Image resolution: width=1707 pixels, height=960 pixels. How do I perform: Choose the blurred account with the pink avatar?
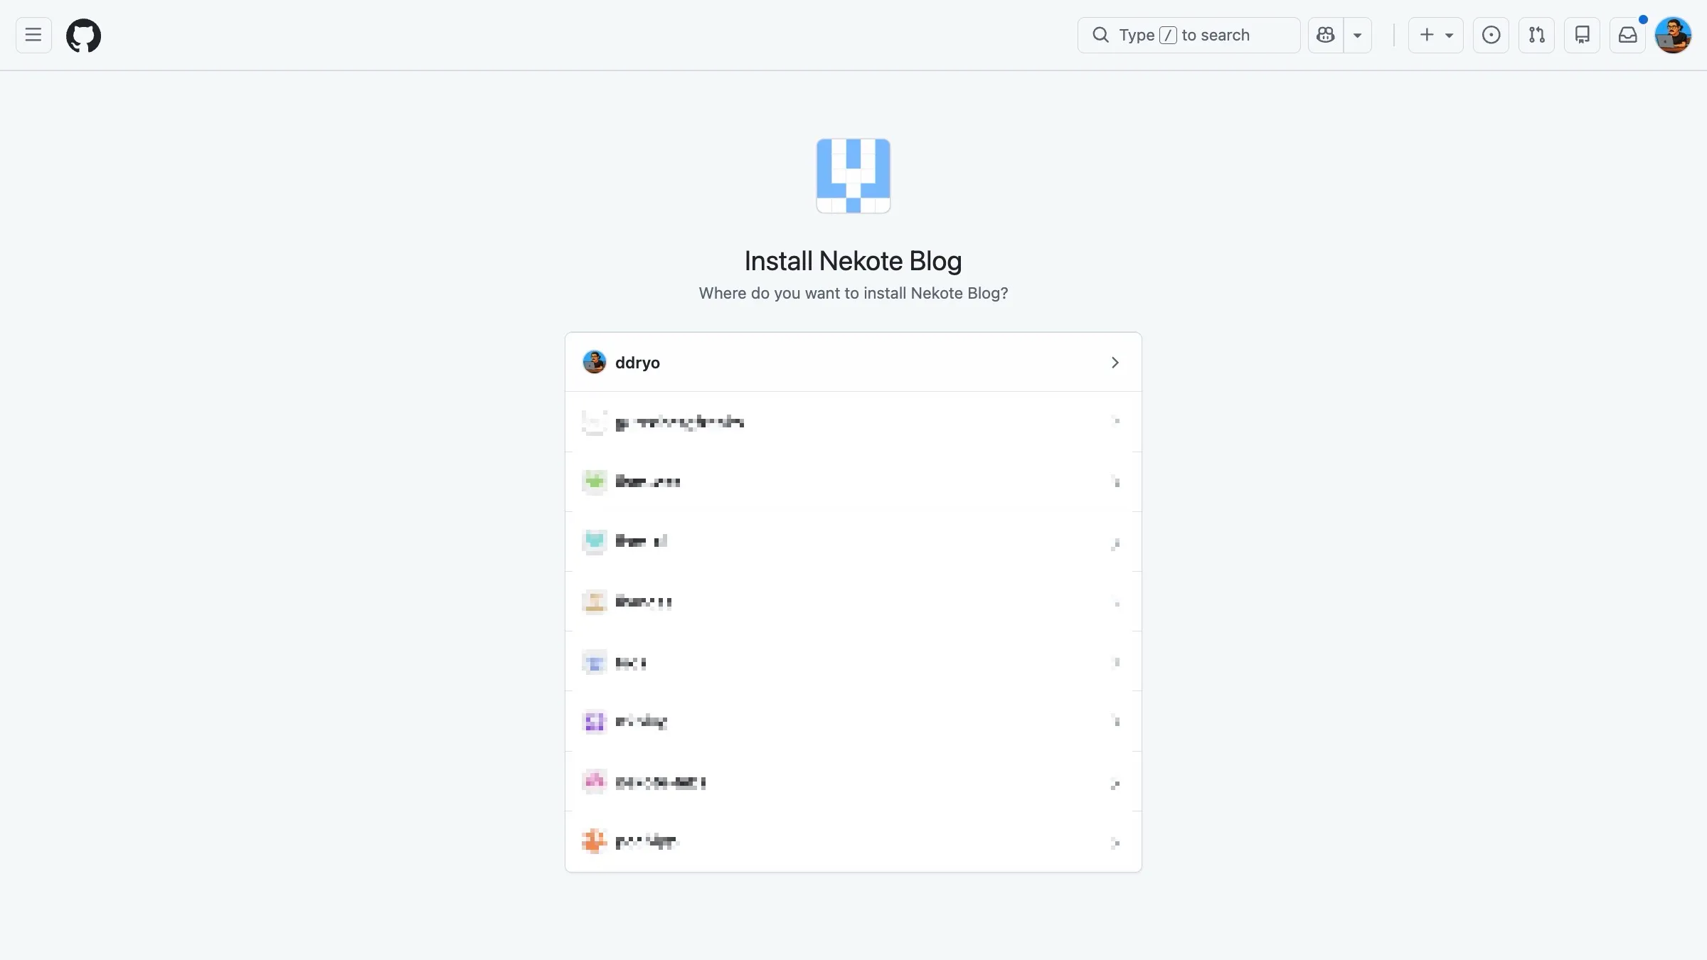coord(854,782)
